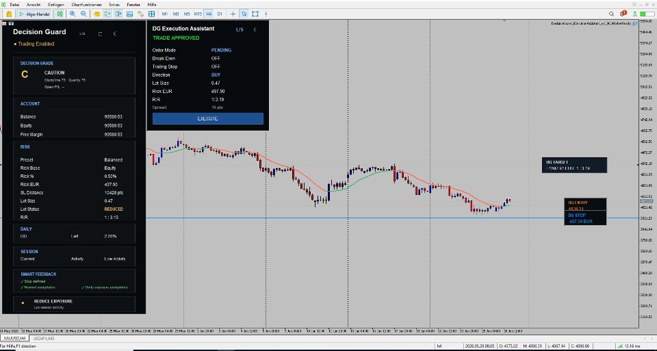Screen dimensions: 657x351
Task: Toggle the Algo-Handel button
Action: coord(35,14)
